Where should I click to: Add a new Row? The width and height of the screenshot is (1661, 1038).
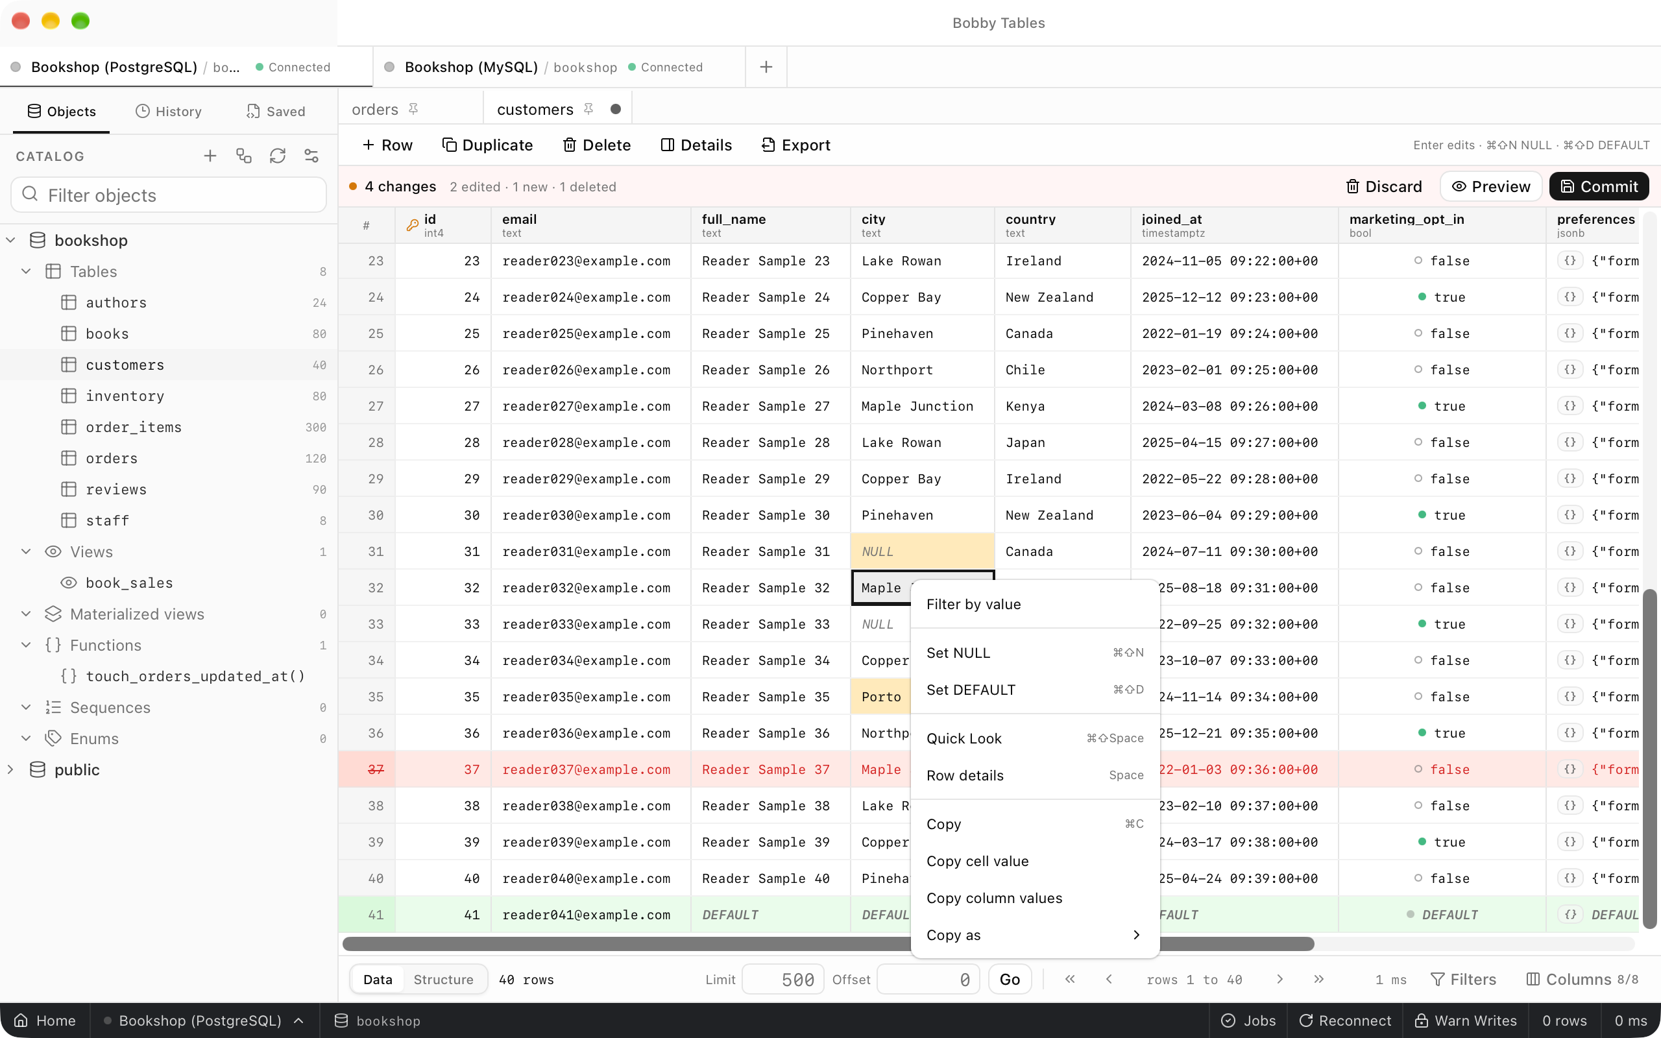tap(387, 145)
